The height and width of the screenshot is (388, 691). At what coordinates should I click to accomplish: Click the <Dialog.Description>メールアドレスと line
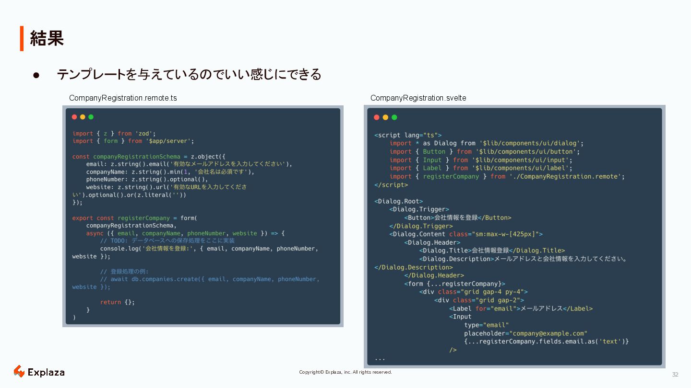click(524, 259)
